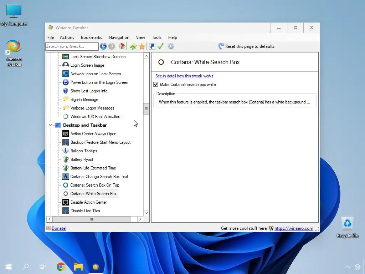Open the bookmarks star icon
Screen dimensions: 365x274
coord(142,46)
